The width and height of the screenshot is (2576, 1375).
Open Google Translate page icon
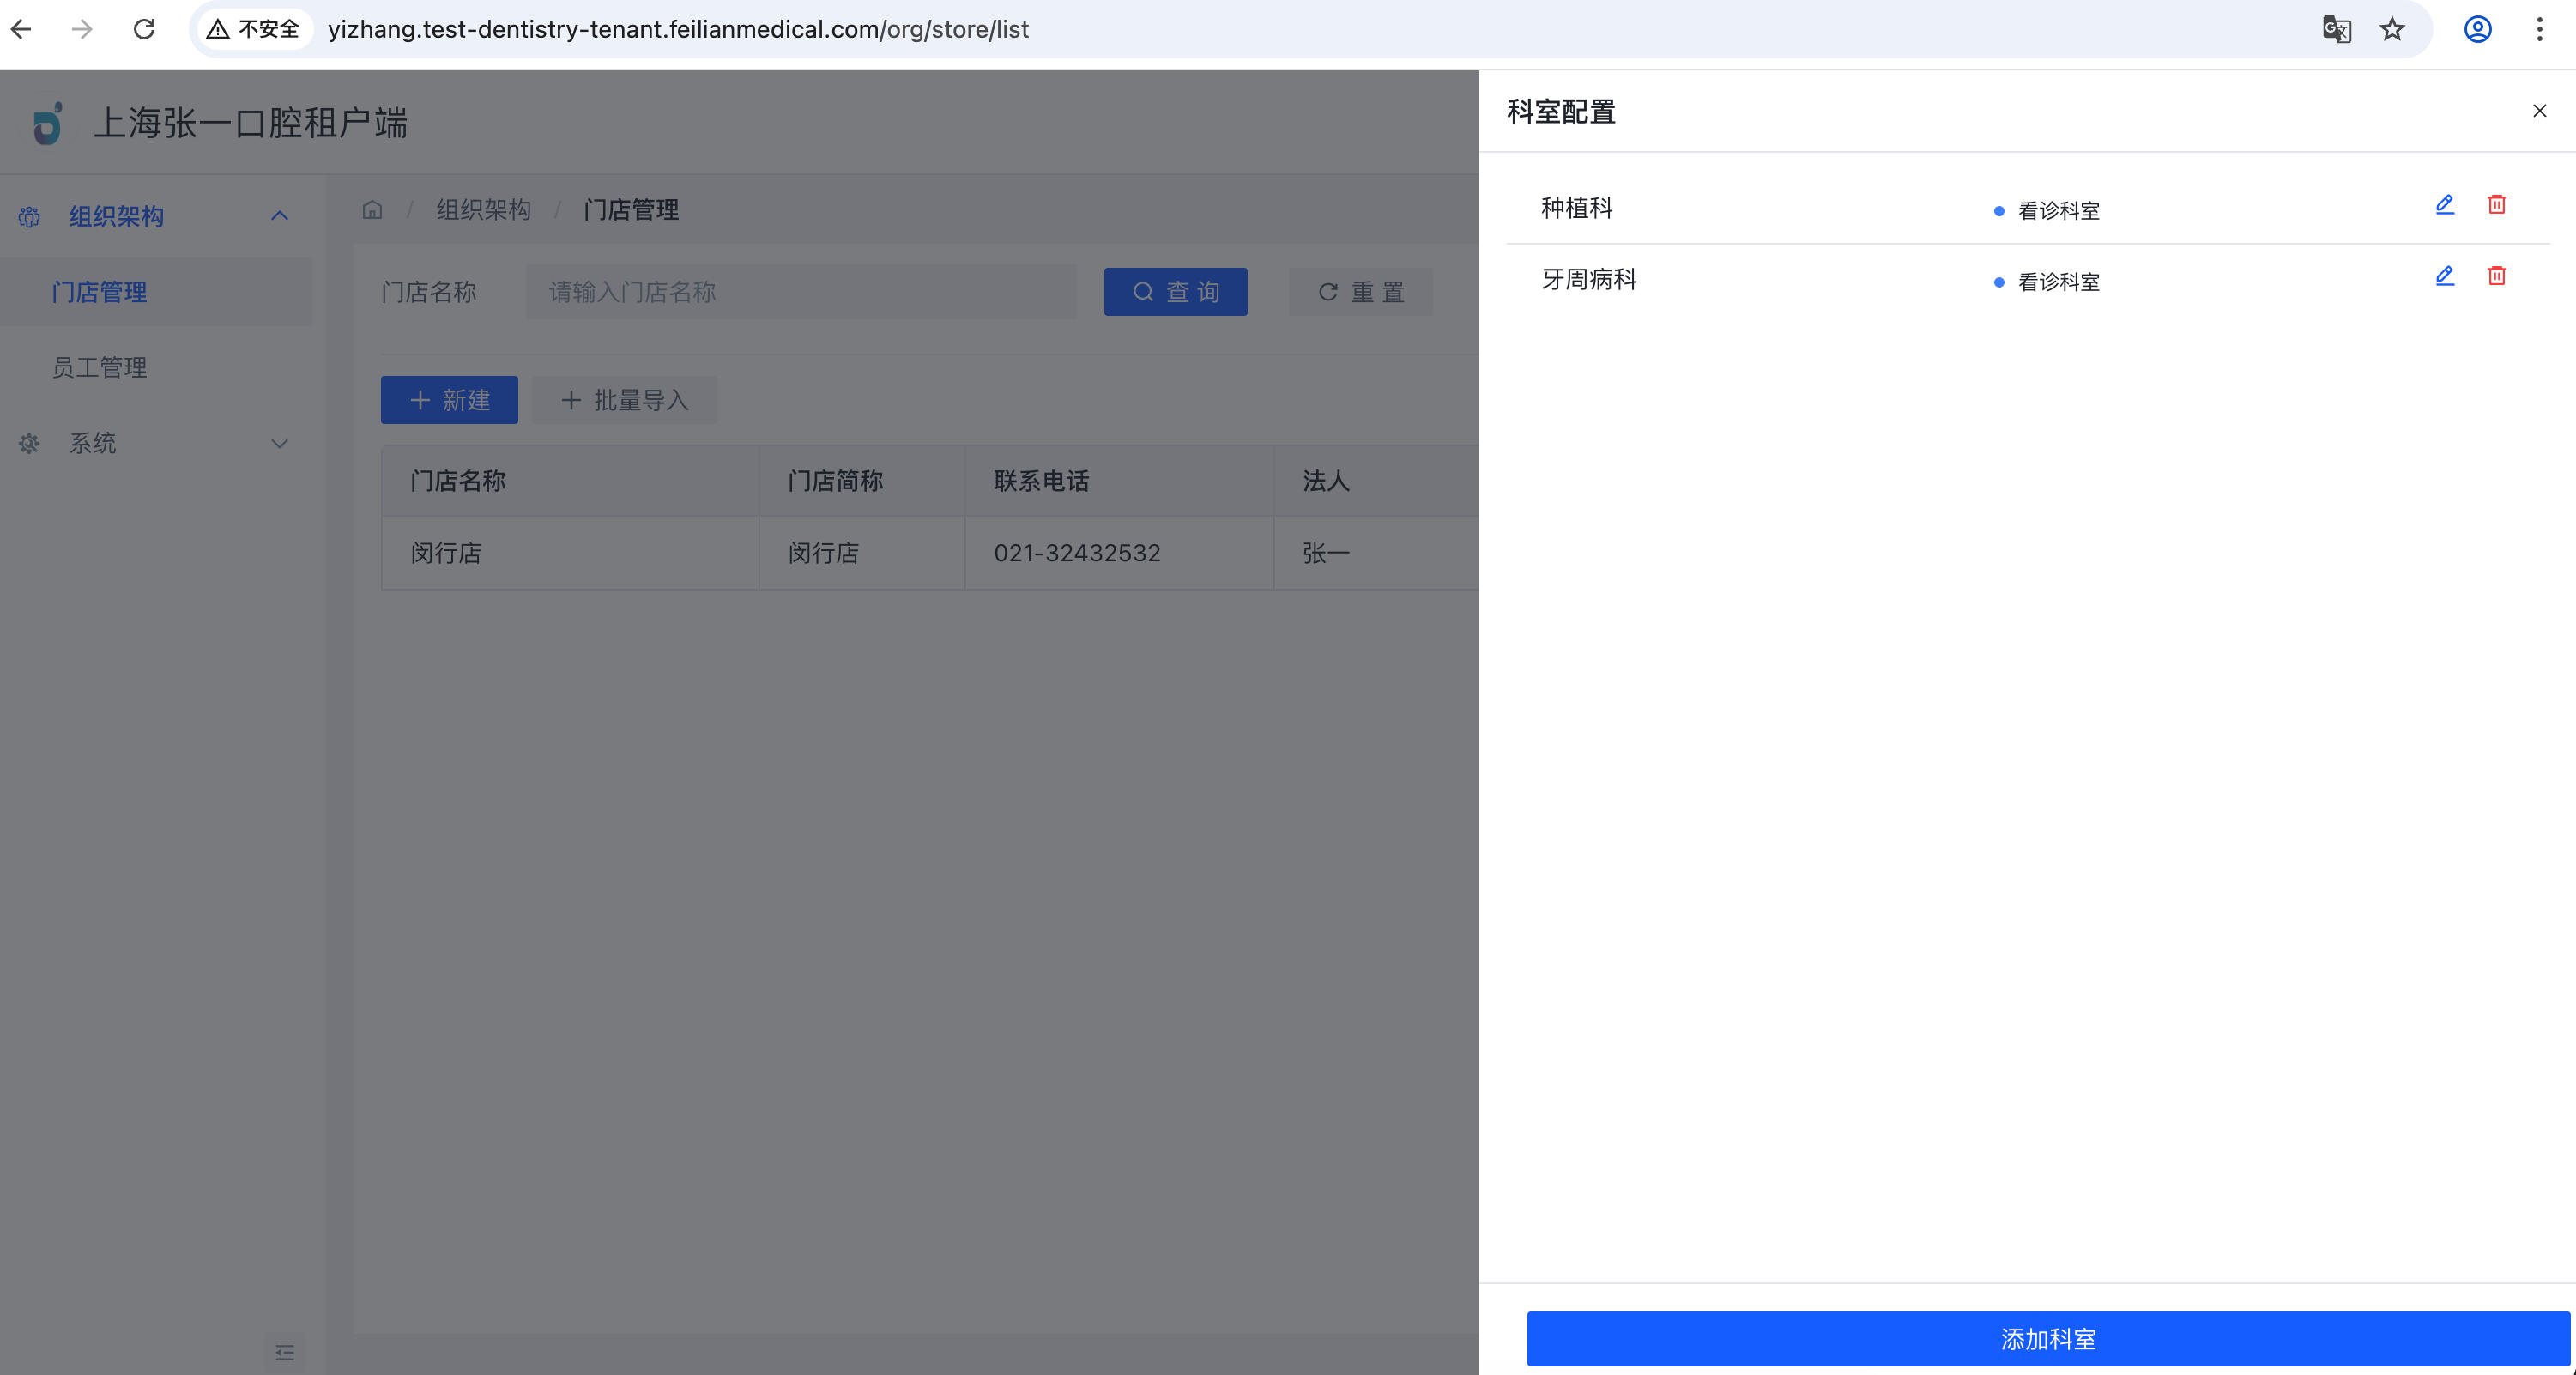(2336, 29)
